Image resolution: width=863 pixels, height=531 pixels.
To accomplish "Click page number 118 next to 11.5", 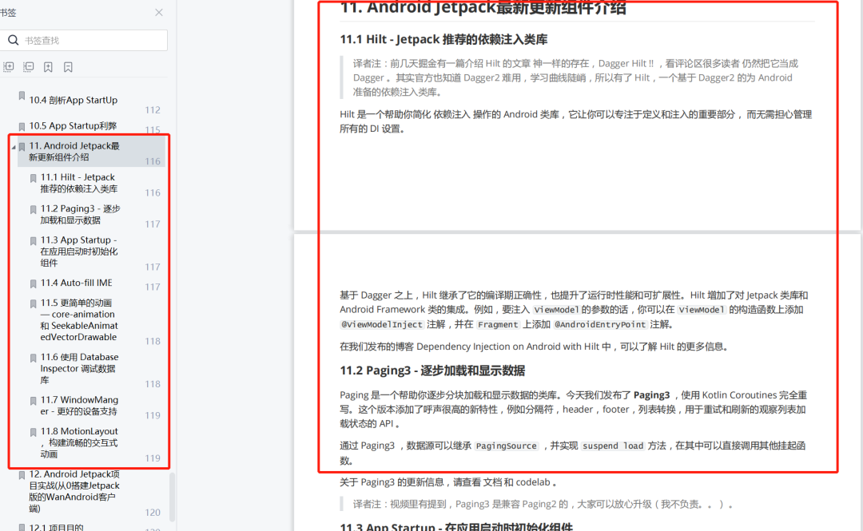I will click(x=153, y=341).
